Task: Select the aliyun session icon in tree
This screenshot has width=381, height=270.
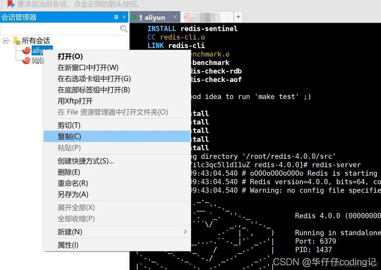Action: tap(26, 50)
